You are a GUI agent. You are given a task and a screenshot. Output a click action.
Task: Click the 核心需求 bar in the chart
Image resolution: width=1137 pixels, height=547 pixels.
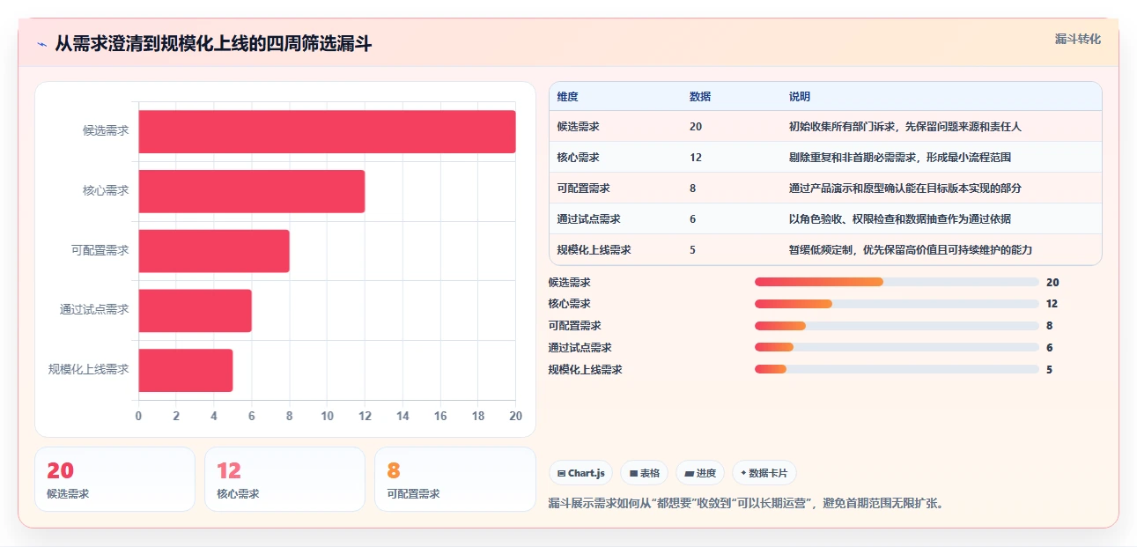pyautogui.click(x=251, y=191)
